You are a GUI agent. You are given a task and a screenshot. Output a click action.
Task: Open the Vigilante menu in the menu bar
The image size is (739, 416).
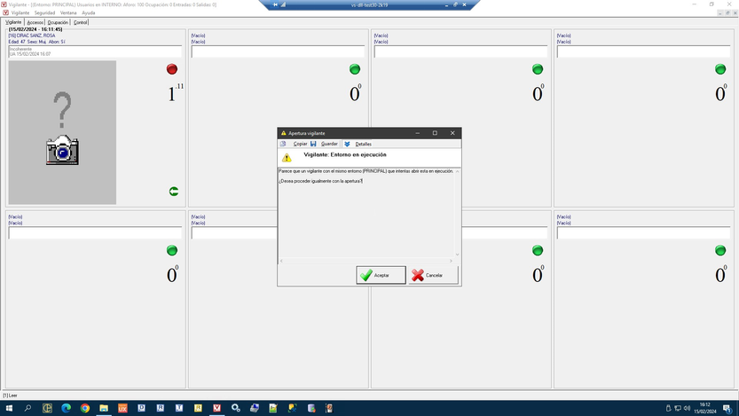click(20, 12)
